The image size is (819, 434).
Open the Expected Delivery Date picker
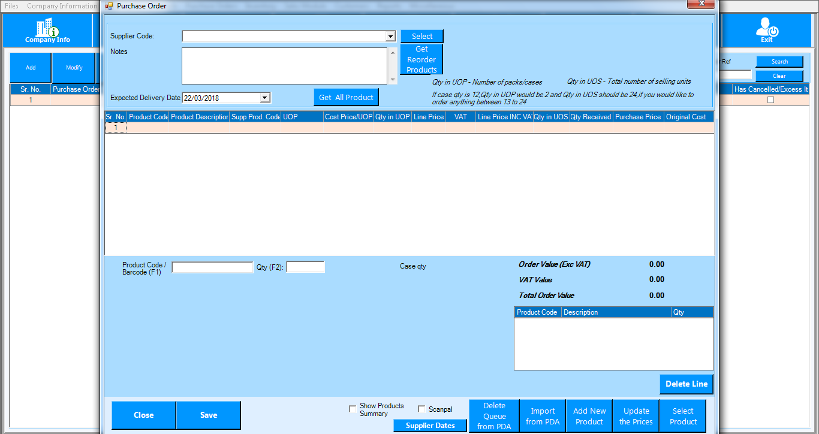(x=265, y=98)
